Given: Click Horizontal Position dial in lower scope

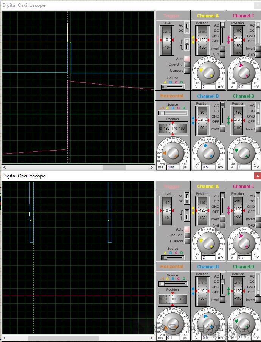Looking at the screenshot, I should coord(173,299).
